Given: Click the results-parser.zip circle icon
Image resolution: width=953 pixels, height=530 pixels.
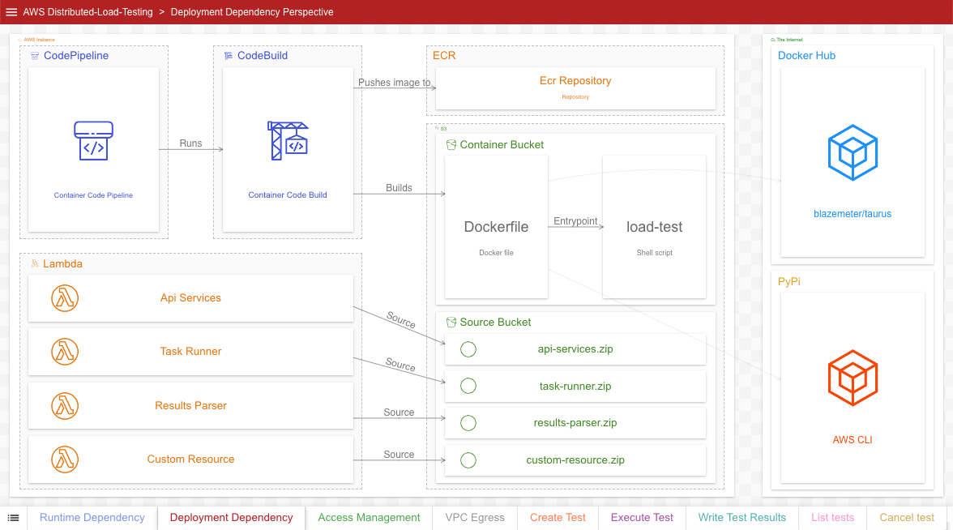Looking at the screenshot, I should pyautogui.click(x=468, y=423).
